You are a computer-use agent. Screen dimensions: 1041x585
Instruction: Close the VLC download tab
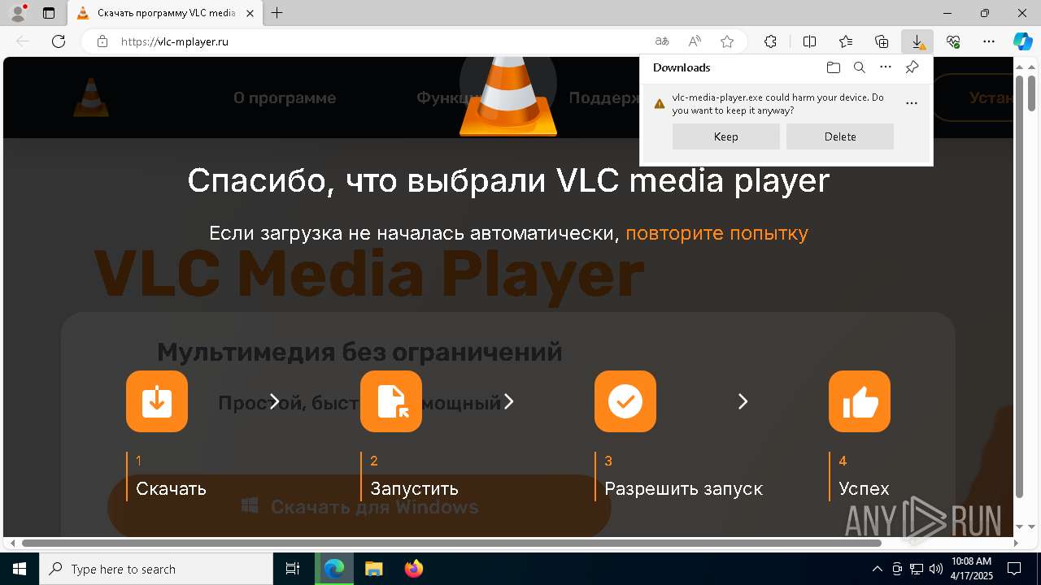(250, 13)
